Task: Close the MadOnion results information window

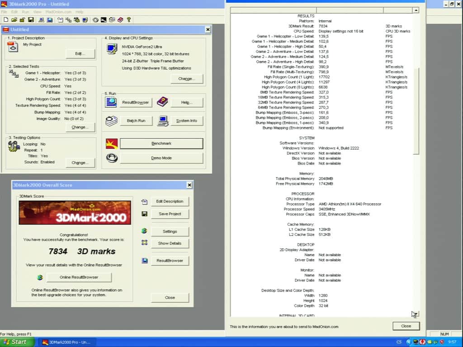Action: pyautogui.click(x=406, y=326)
